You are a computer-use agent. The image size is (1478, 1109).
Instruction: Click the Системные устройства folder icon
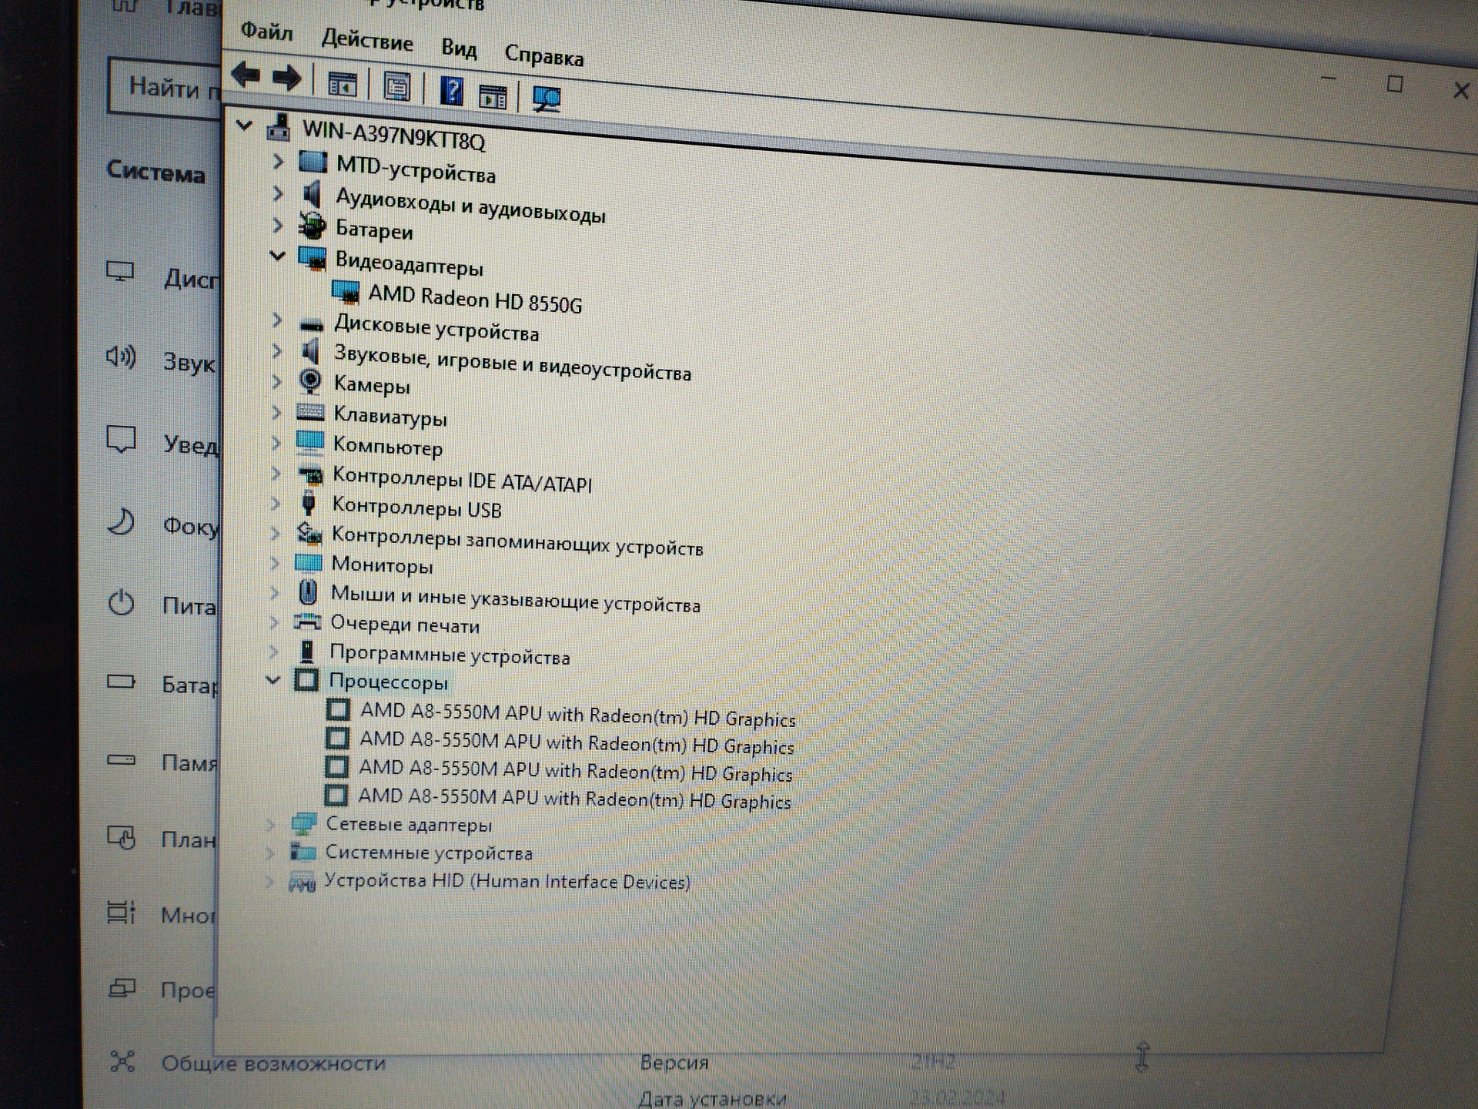coord(303,852)
